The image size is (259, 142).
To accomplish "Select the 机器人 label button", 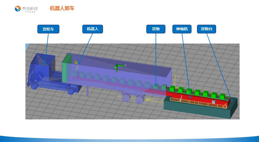I will pos(93,29).
